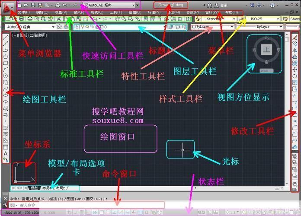Open the Layer Properties Manager icon

[77, 27]
